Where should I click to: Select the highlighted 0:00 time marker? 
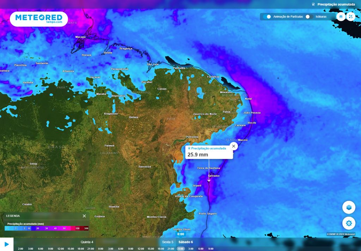pyautogui.click(x=180, y=249)
